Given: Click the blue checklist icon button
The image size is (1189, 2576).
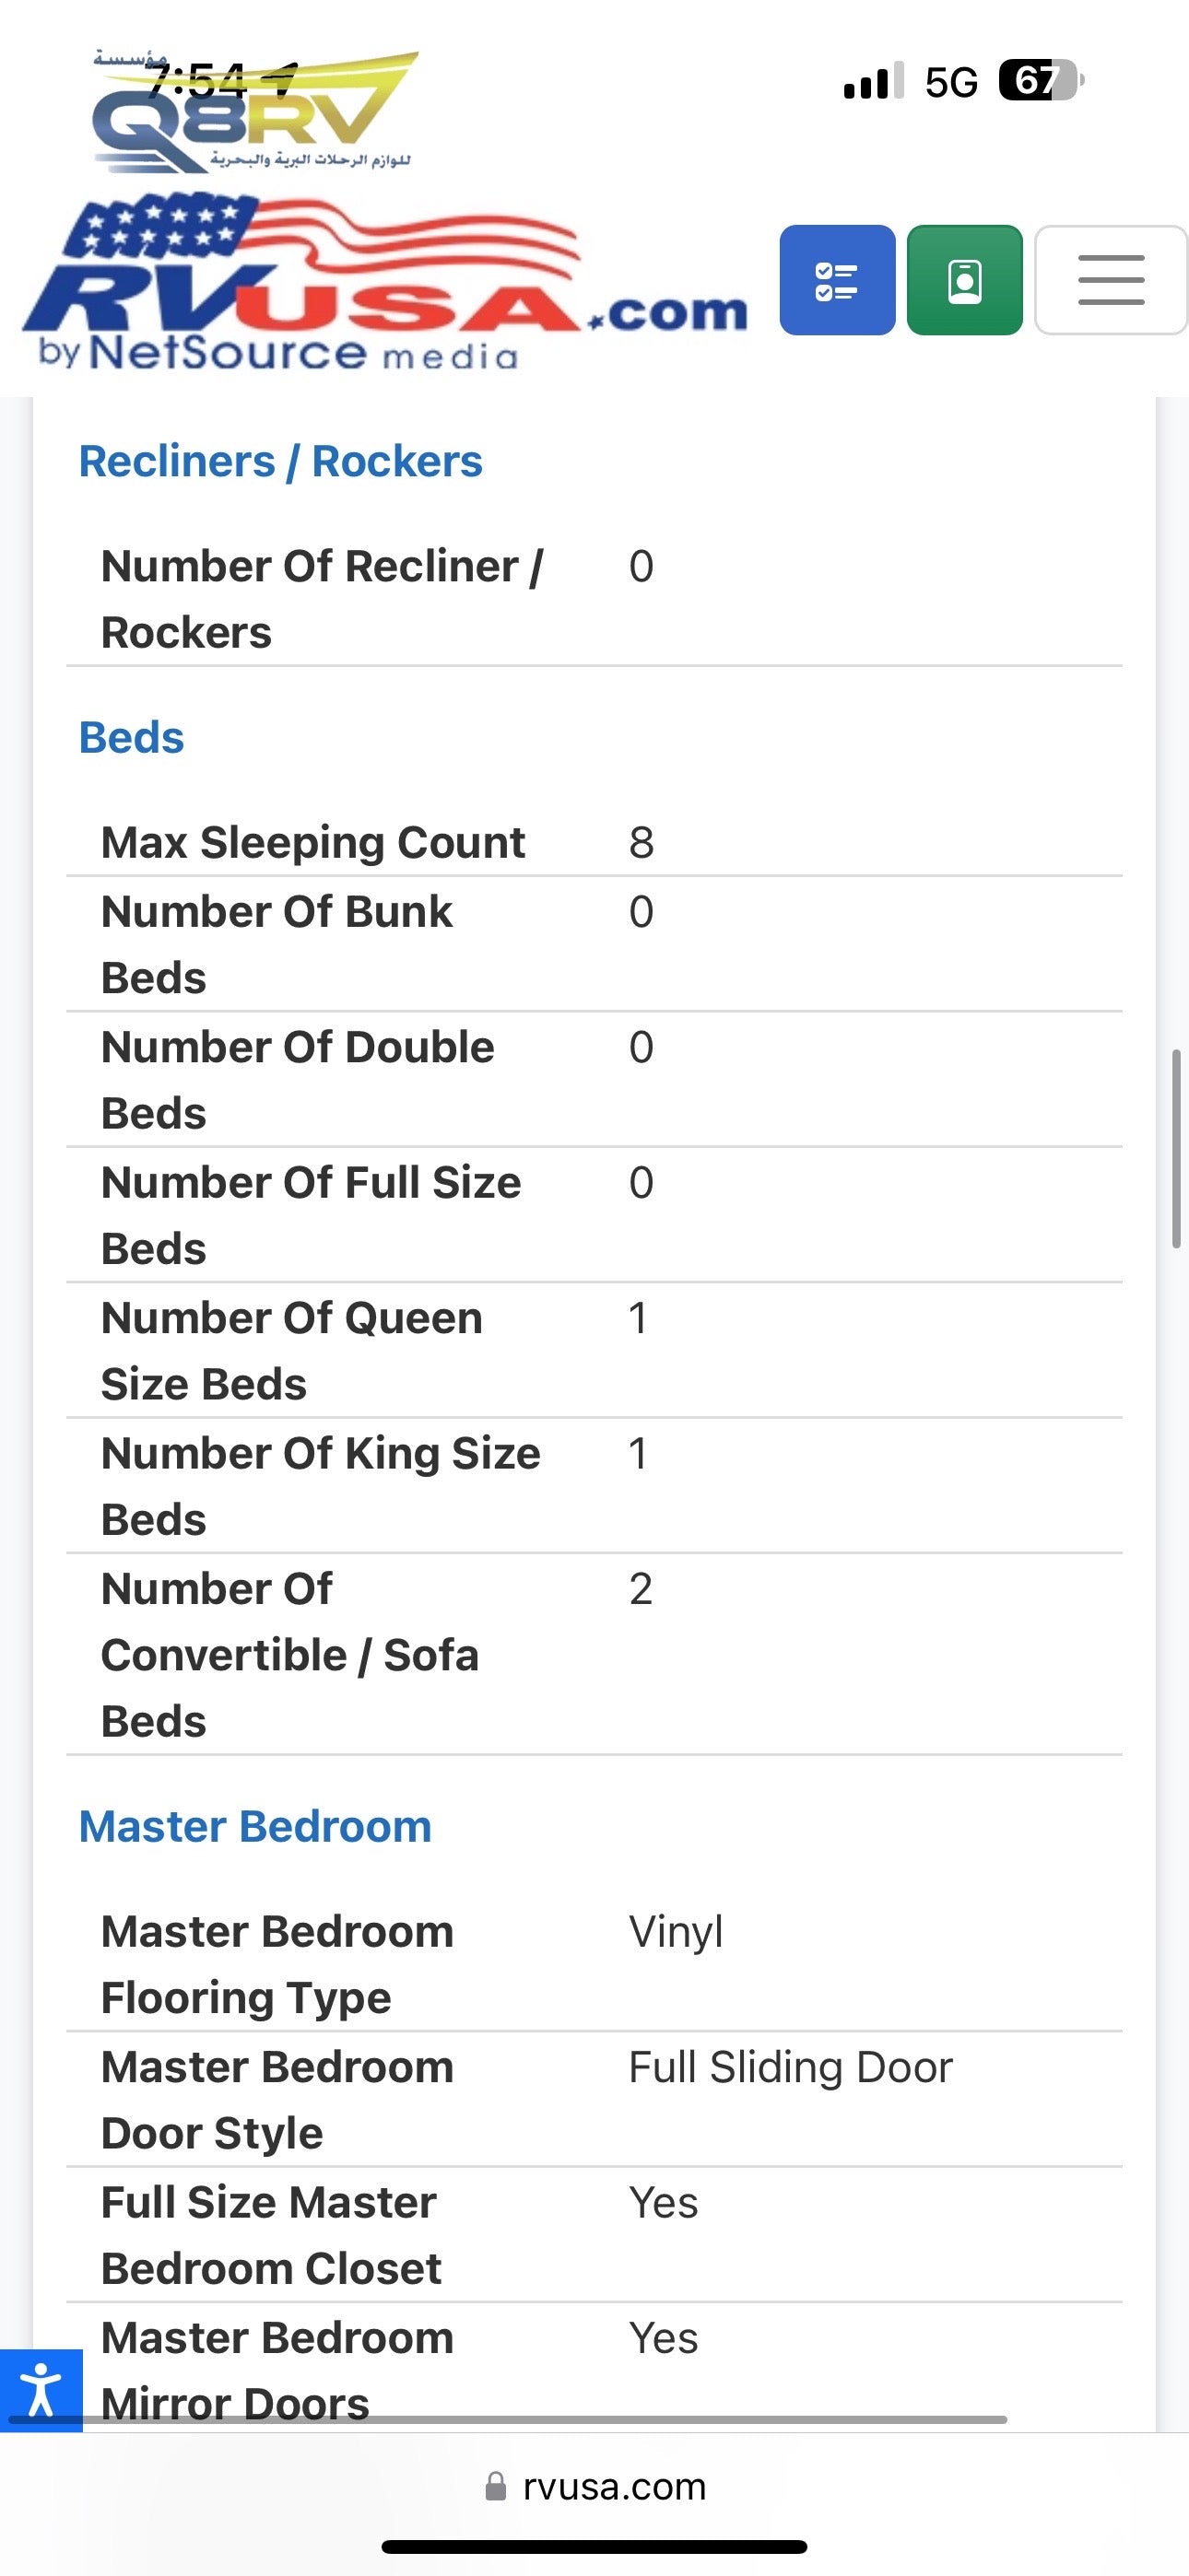Looking at the screenshot, I should (x=837, y=280).
